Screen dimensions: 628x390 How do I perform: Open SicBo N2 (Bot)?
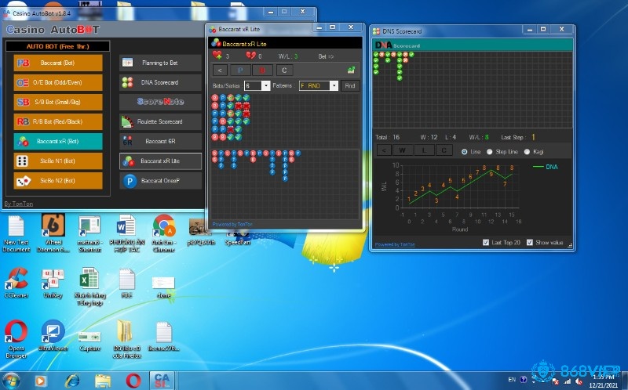(x=58, y=181)
